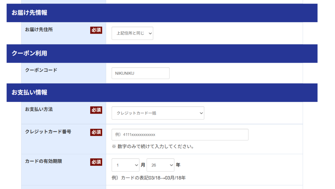Viewport: 335px width, 189px height.
Task: Click the 必須 badge beside クレジットカード番号
Action: click(96, 132)
